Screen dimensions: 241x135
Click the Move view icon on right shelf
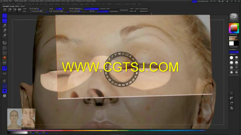pyautogui.click(x=231, y=98)
